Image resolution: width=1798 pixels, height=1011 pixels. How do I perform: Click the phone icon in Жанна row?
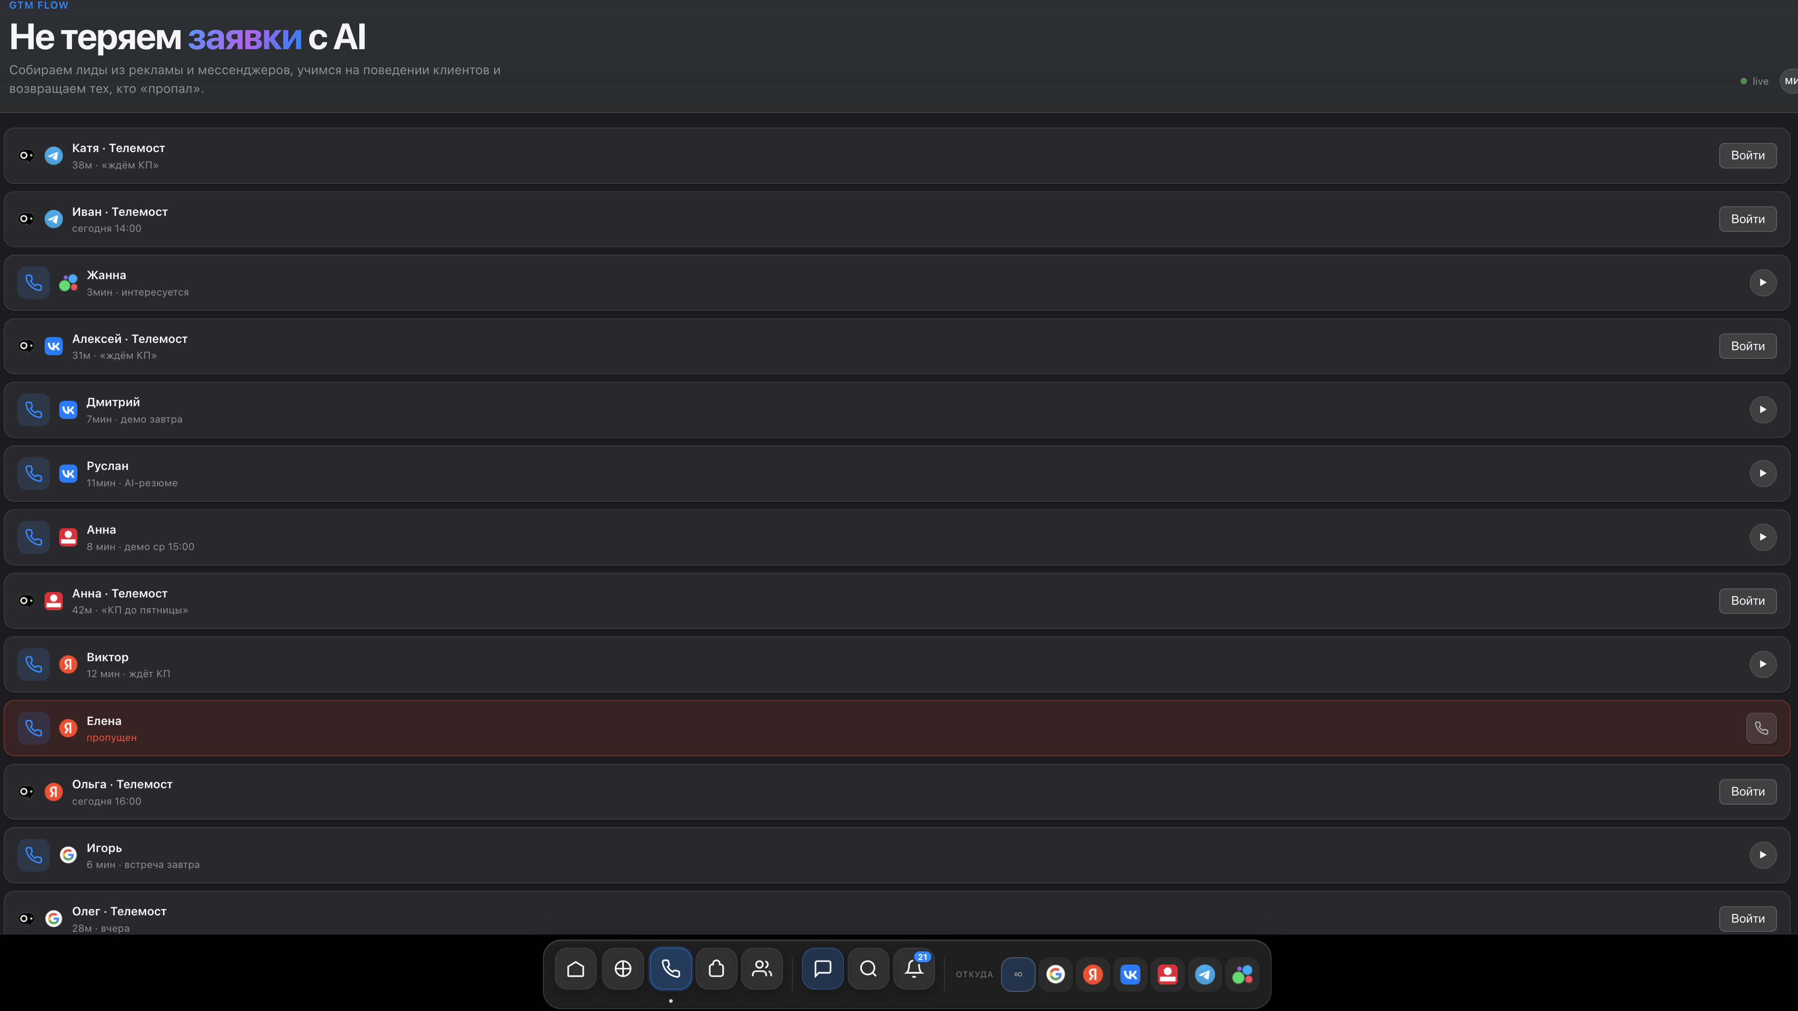tap(34, 282)
